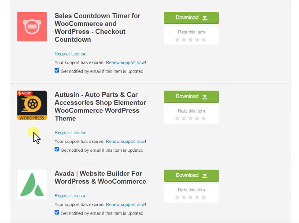Rate Avada with the third star
The width and height of the screenshot is (299, 223).
point(190,197)
